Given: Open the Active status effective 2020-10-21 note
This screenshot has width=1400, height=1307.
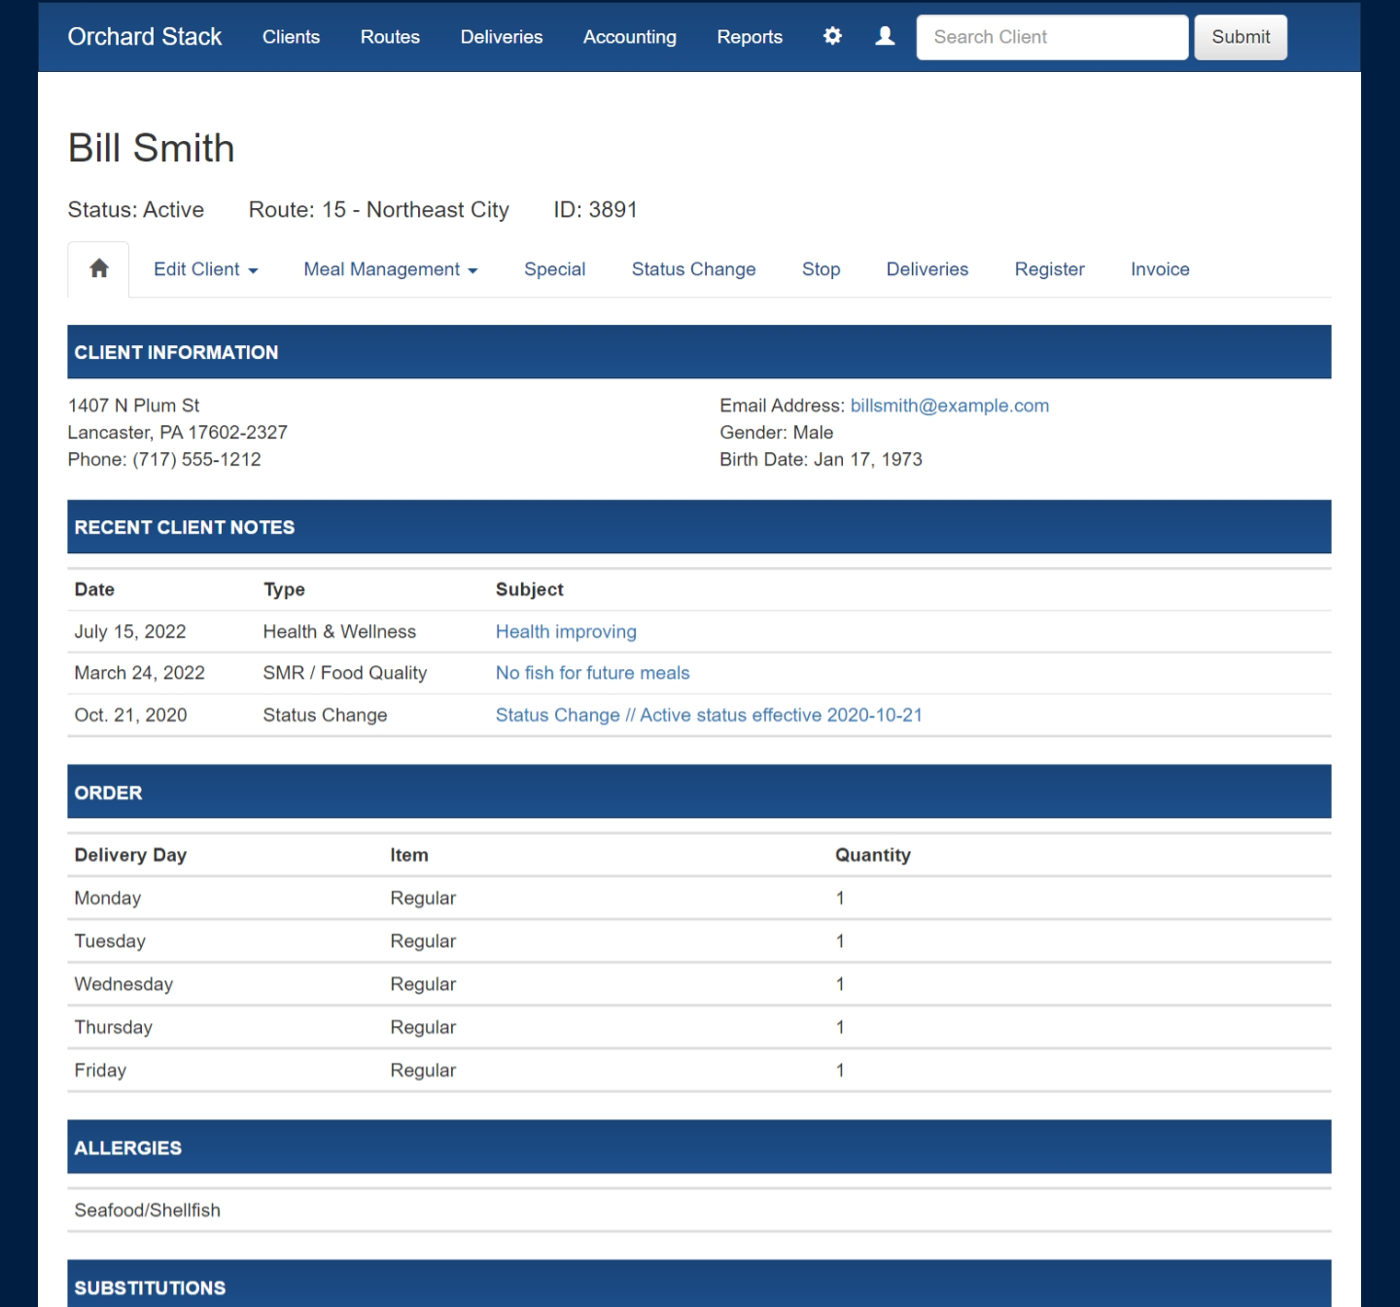Looking at the screenshot, I should pyautogui.click(x=709, y=715).
